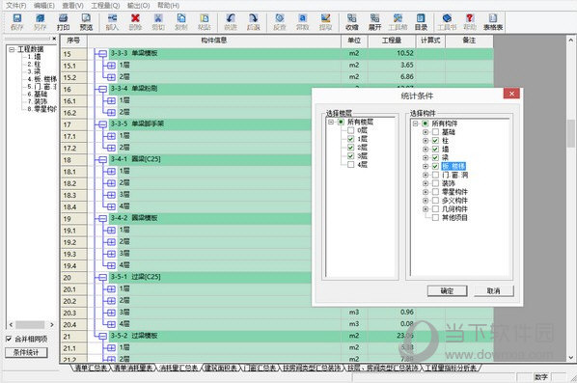
Task: Click the blue book 工具书 icon
Action: click(x=447, y=22)
